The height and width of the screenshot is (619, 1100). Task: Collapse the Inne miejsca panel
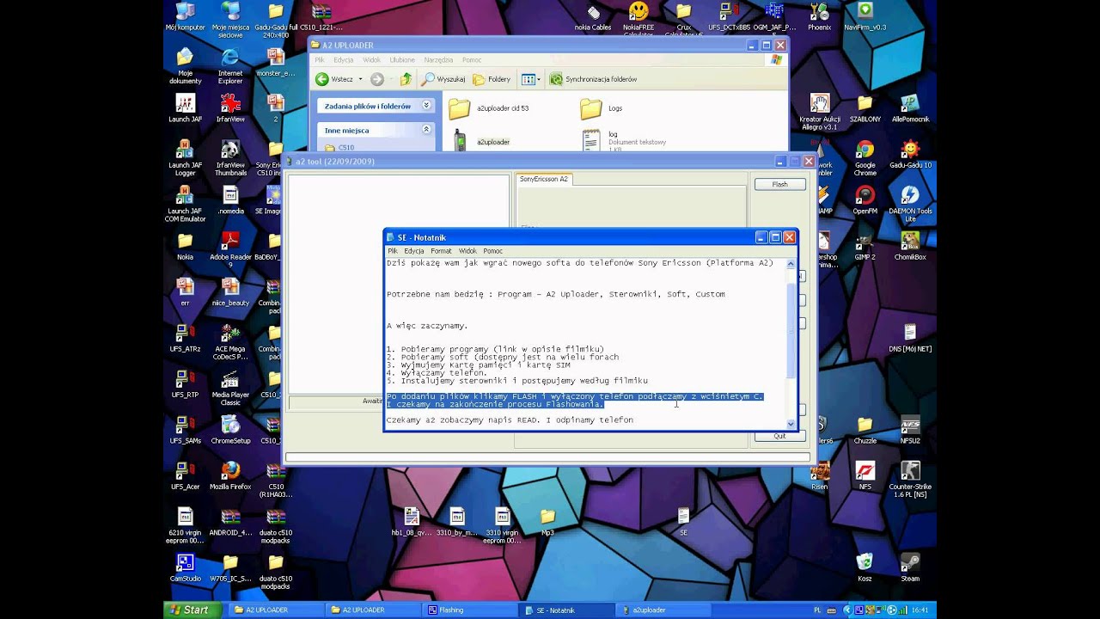click(x=425, y=130)
